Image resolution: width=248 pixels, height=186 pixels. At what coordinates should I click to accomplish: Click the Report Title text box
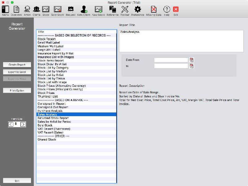tap(181, 41)
